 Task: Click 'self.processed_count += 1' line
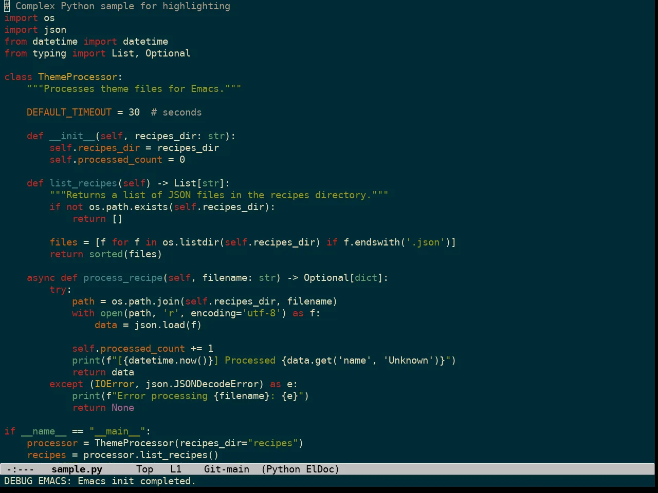(142, 349)
